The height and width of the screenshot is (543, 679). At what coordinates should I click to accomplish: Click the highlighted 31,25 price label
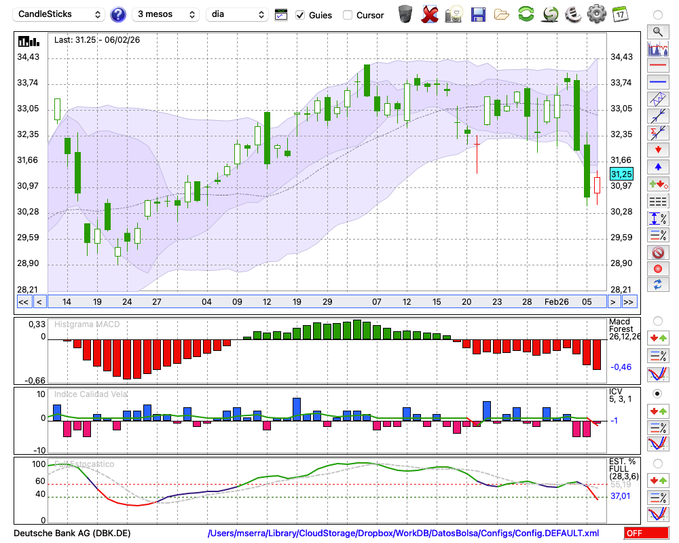point(621,174)
